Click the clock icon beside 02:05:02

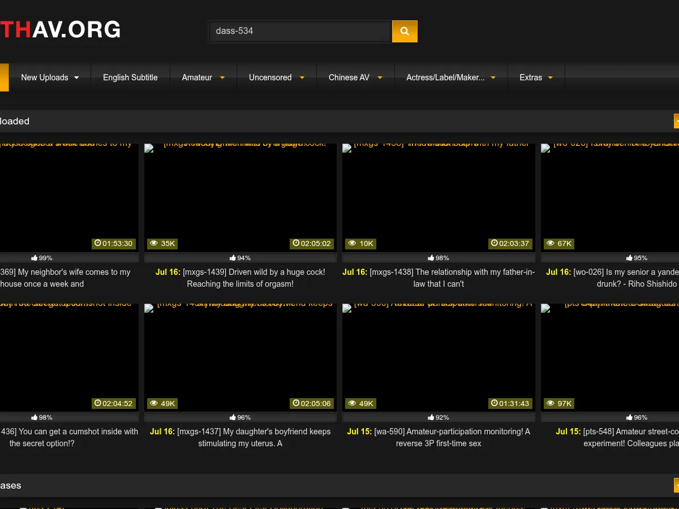[296, 243]
